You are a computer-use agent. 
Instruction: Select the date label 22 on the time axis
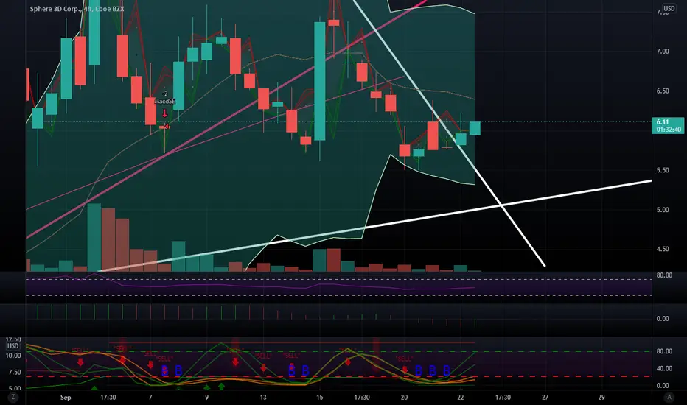point(461,397)
